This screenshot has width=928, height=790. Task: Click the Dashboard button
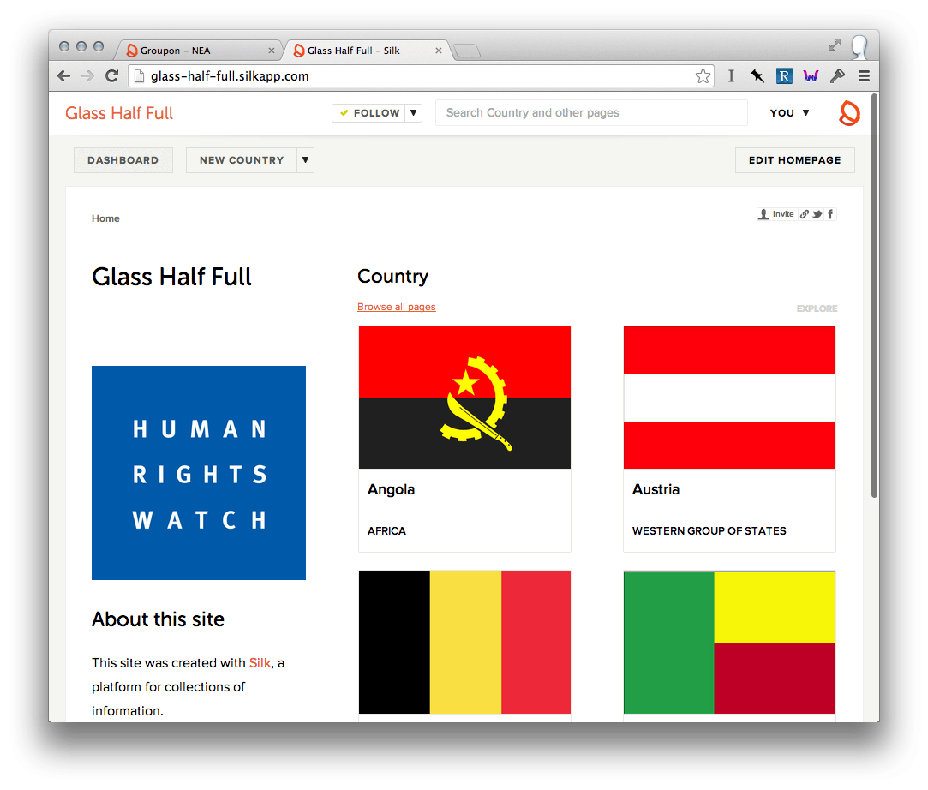click(x=123, y=159)
